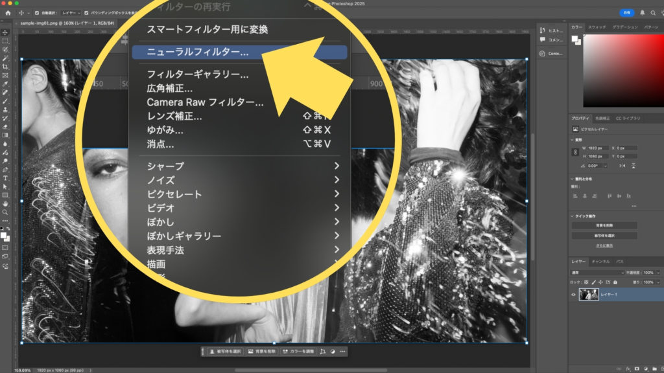Hide レイヤー 1 with the eye icon
664x373 pixels.
point(573,295)
